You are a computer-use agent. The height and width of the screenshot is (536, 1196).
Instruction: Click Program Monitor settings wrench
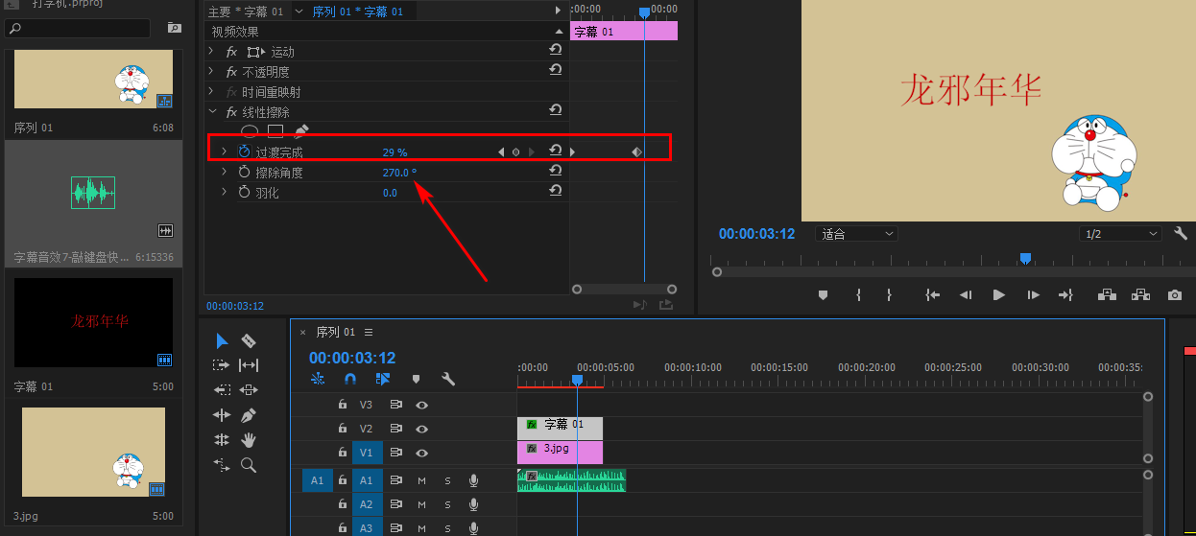coord(1181,233)
